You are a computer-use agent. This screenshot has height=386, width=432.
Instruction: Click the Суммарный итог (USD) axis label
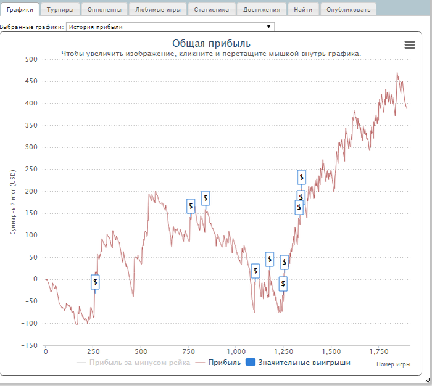pos(13,202)
